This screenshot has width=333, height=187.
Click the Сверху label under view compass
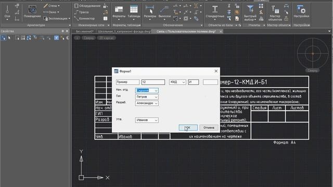[312, 71]
